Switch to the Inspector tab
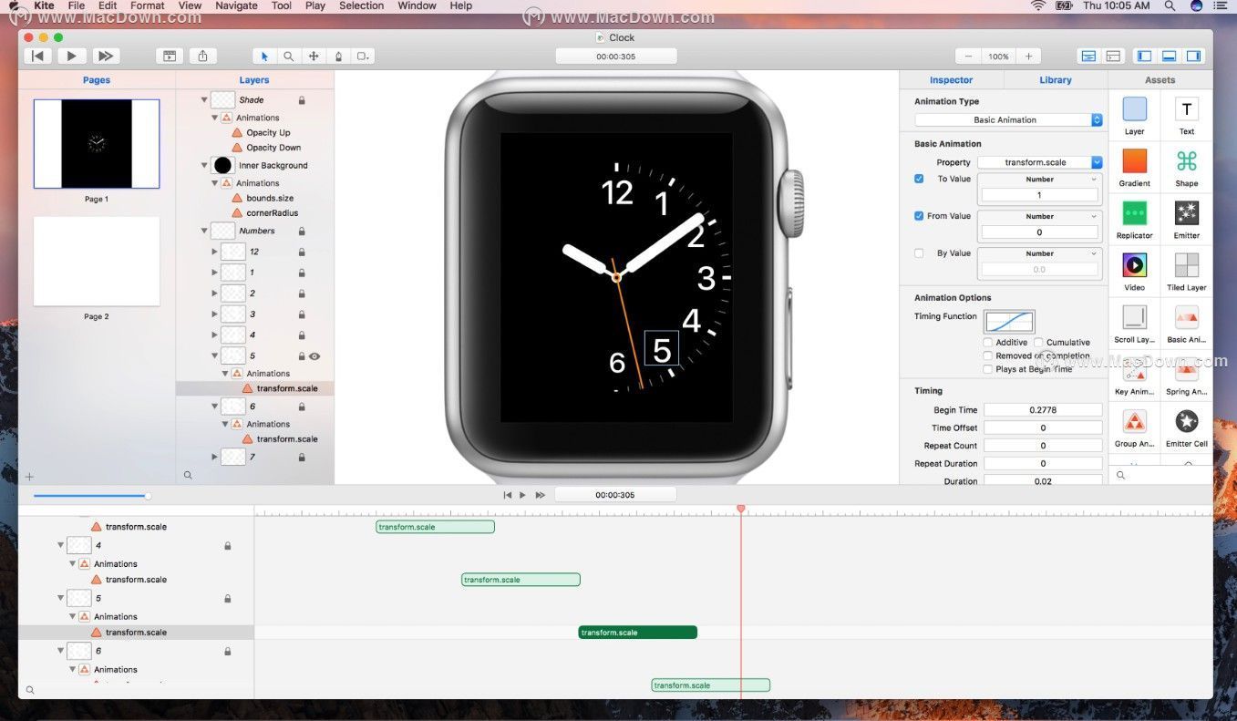Screen dimensions: 1237x721 click(x=951, y=80)
